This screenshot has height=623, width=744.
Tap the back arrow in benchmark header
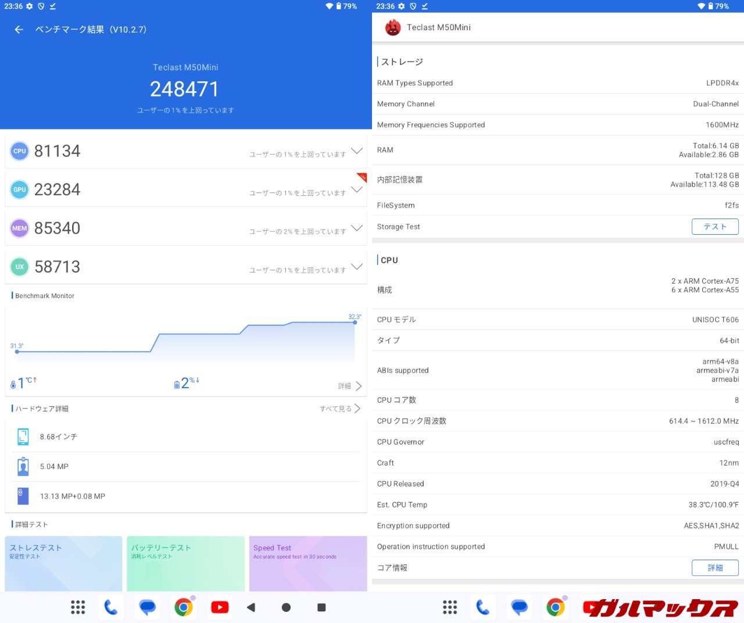[19, 30]
